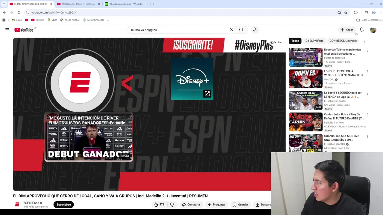The width and height of the screenshot is (383, 215).
Task: Open the ESPN Fans channel avatar
Action: pyautogui.click(x=17, y=205)
